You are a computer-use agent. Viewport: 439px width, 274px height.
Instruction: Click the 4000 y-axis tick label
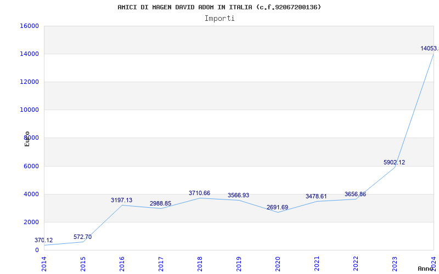(x=31, y=195)
